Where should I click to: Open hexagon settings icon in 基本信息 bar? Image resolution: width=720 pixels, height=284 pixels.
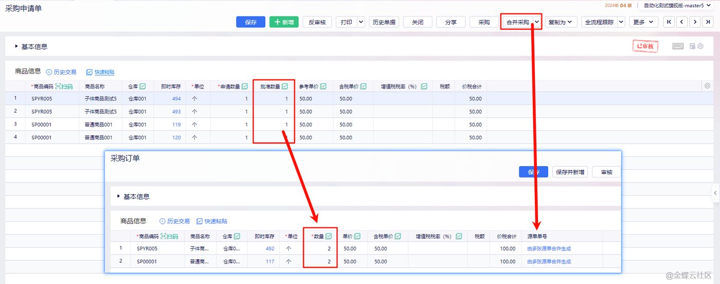coord(700,46)
